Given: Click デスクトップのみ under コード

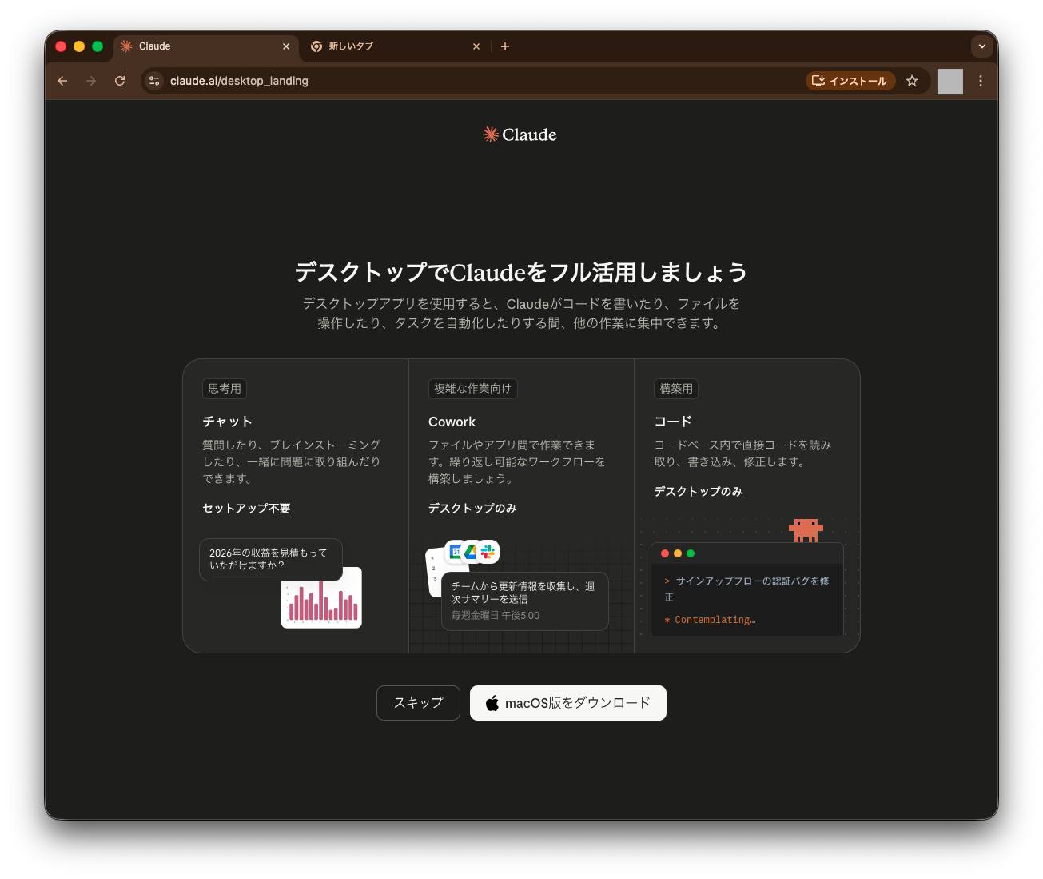Looking at the screenshot, I should click(699, 492).
